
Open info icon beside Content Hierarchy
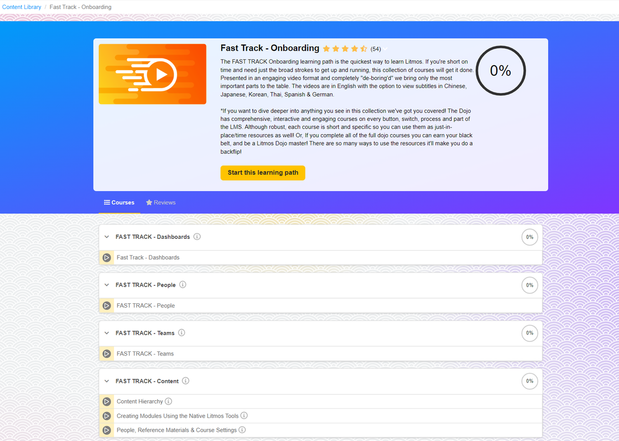point(168,401)
